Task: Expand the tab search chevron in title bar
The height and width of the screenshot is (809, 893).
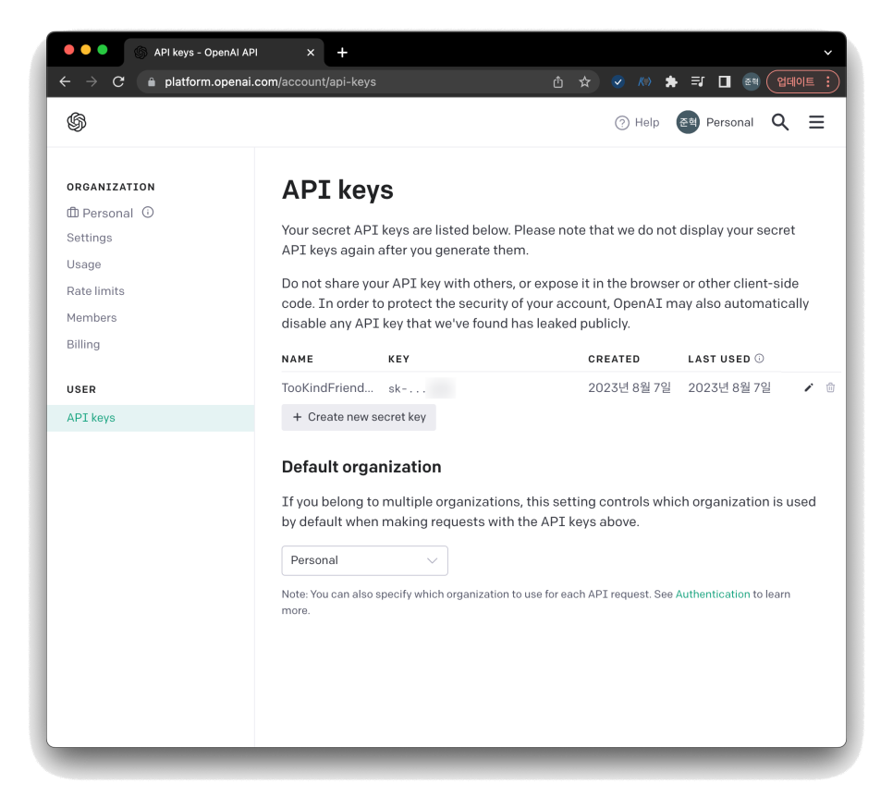Action: click(x=827, y=53)
